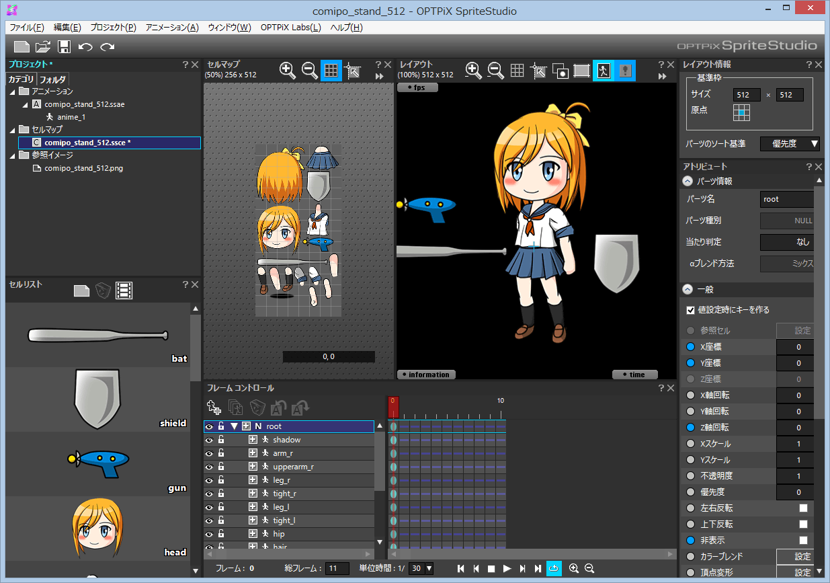Toggle loop playback button
830x583 pixels.
(x=554, y=568)
